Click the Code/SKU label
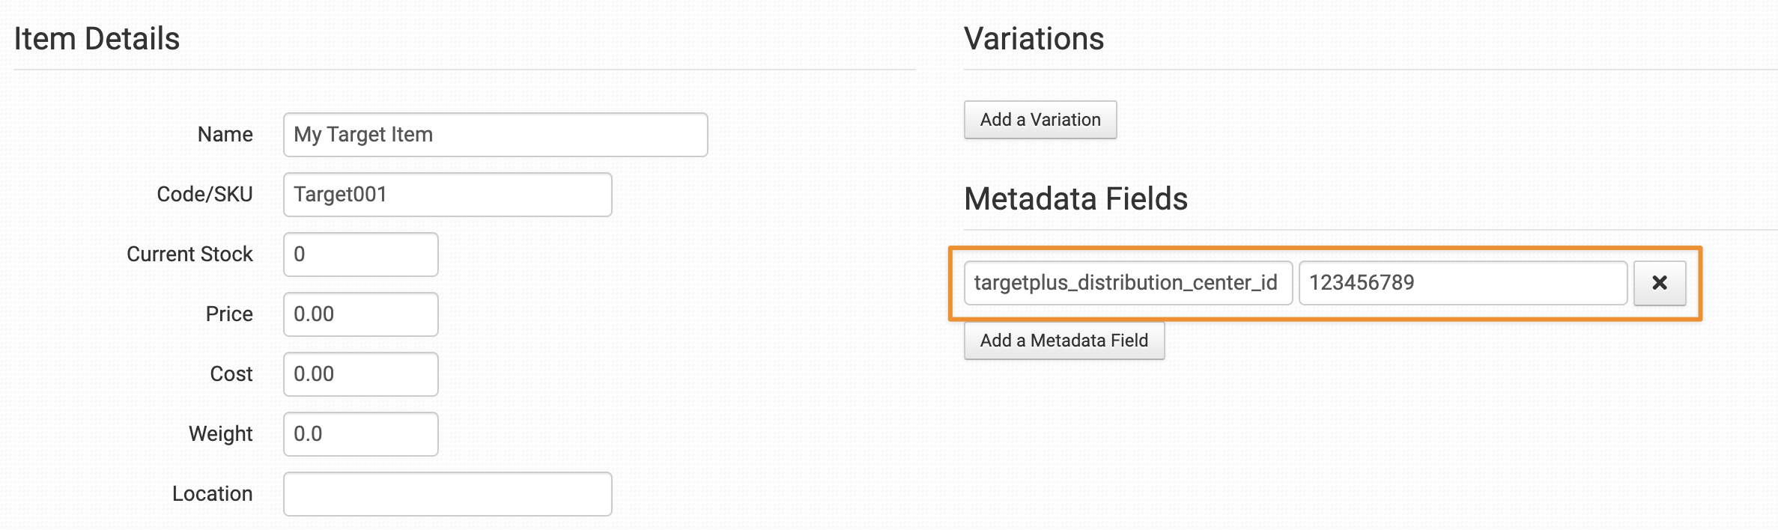The image size is (1778, 530). click(204, 195)
